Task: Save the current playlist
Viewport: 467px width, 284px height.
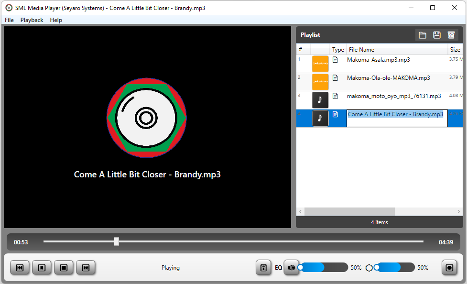Action: [436, 34]
